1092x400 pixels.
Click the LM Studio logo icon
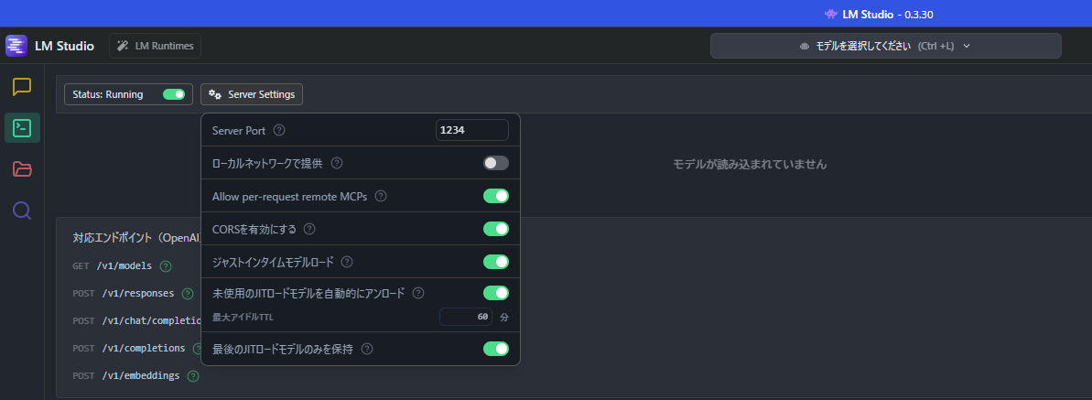click(16, 46)
